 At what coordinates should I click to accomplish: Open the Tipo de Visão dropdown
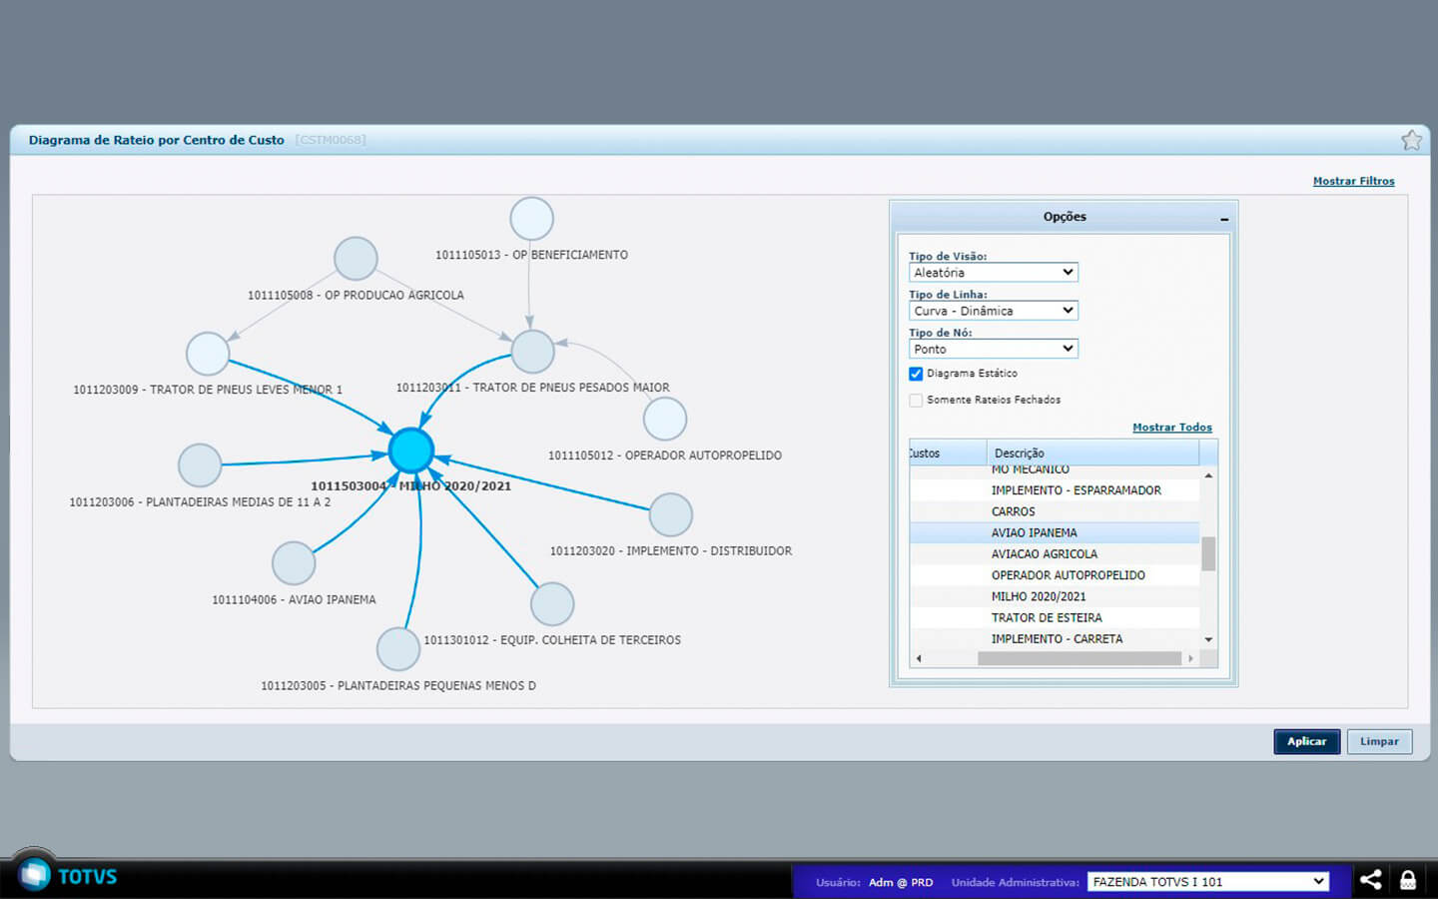(x=993, y=273)
